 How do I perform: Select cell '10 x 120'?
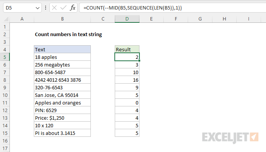tap(62, 125)
